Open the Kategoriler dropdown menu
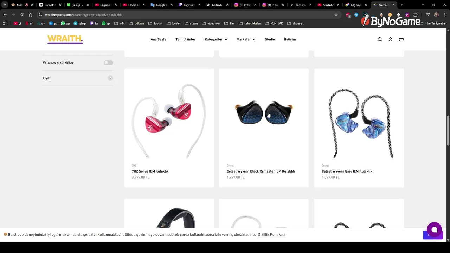The width and height of the screenshot is (450, 253). [216, 39]
